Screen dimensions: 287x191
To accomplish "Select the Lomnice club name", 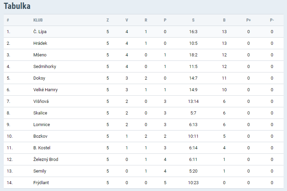I will [41, 125].
